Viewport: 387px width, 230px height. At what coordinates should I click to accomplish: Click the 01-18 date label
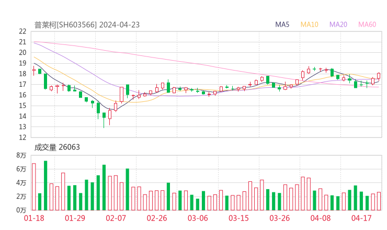[34, 218]
